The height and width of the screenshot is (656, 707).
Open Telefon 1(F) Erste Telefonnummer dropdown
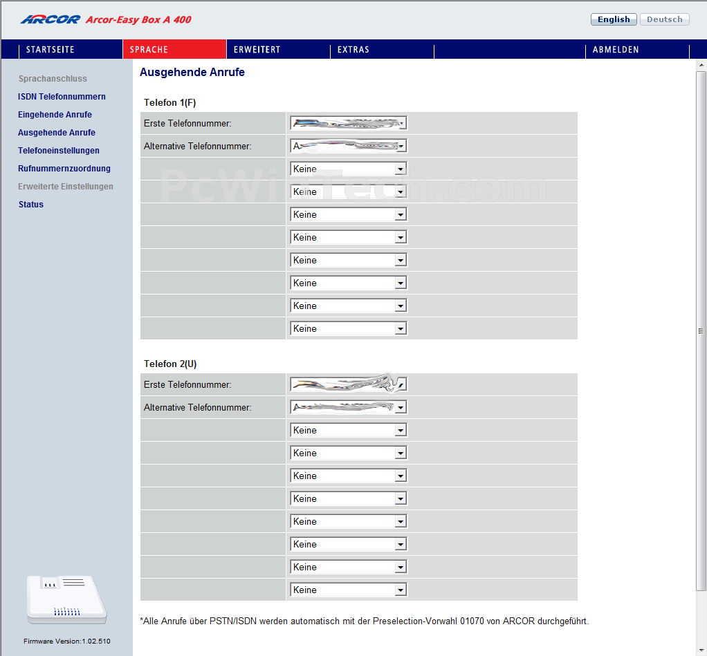click(x=349, y=123)
